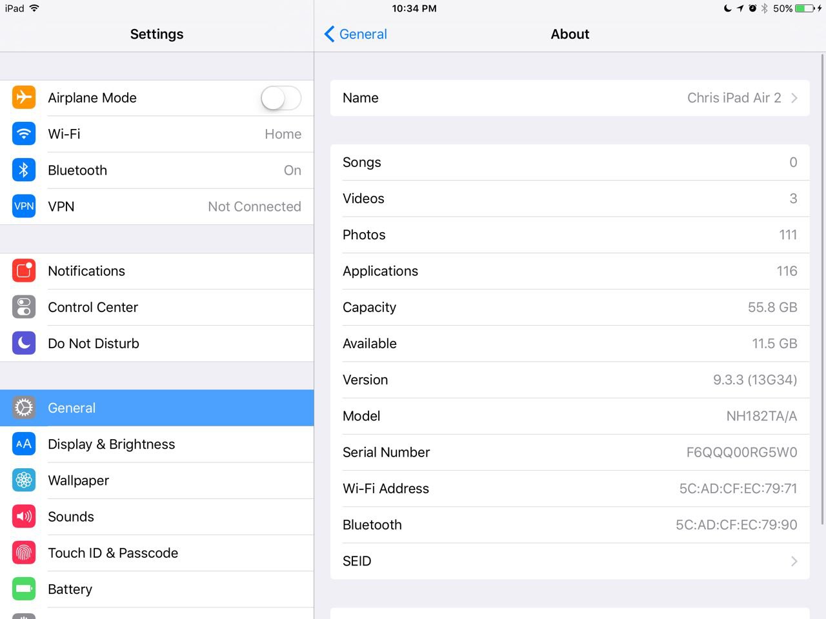
Task: Select Do Not Disturb in the sidebar
Action: click(157, 343)
